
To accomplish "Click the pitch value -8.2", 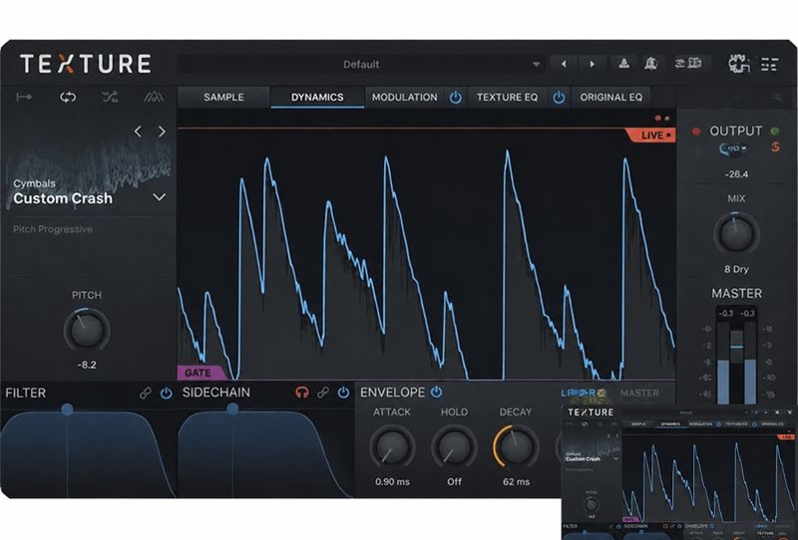I will [87, 365].
